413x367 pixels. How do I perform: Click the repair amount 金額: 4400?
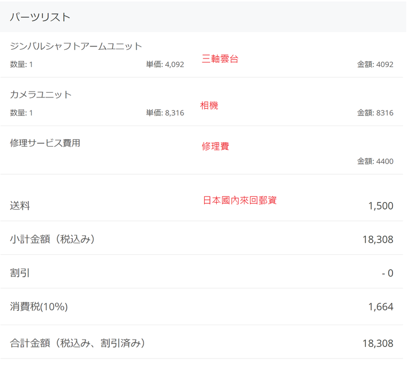(x=375, y=161)
